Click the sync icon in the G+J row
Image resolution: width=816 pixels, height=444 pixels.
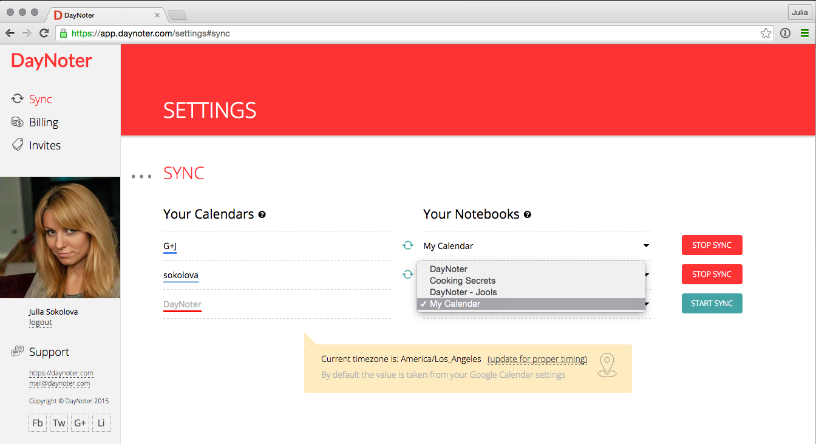pos(407,245)
